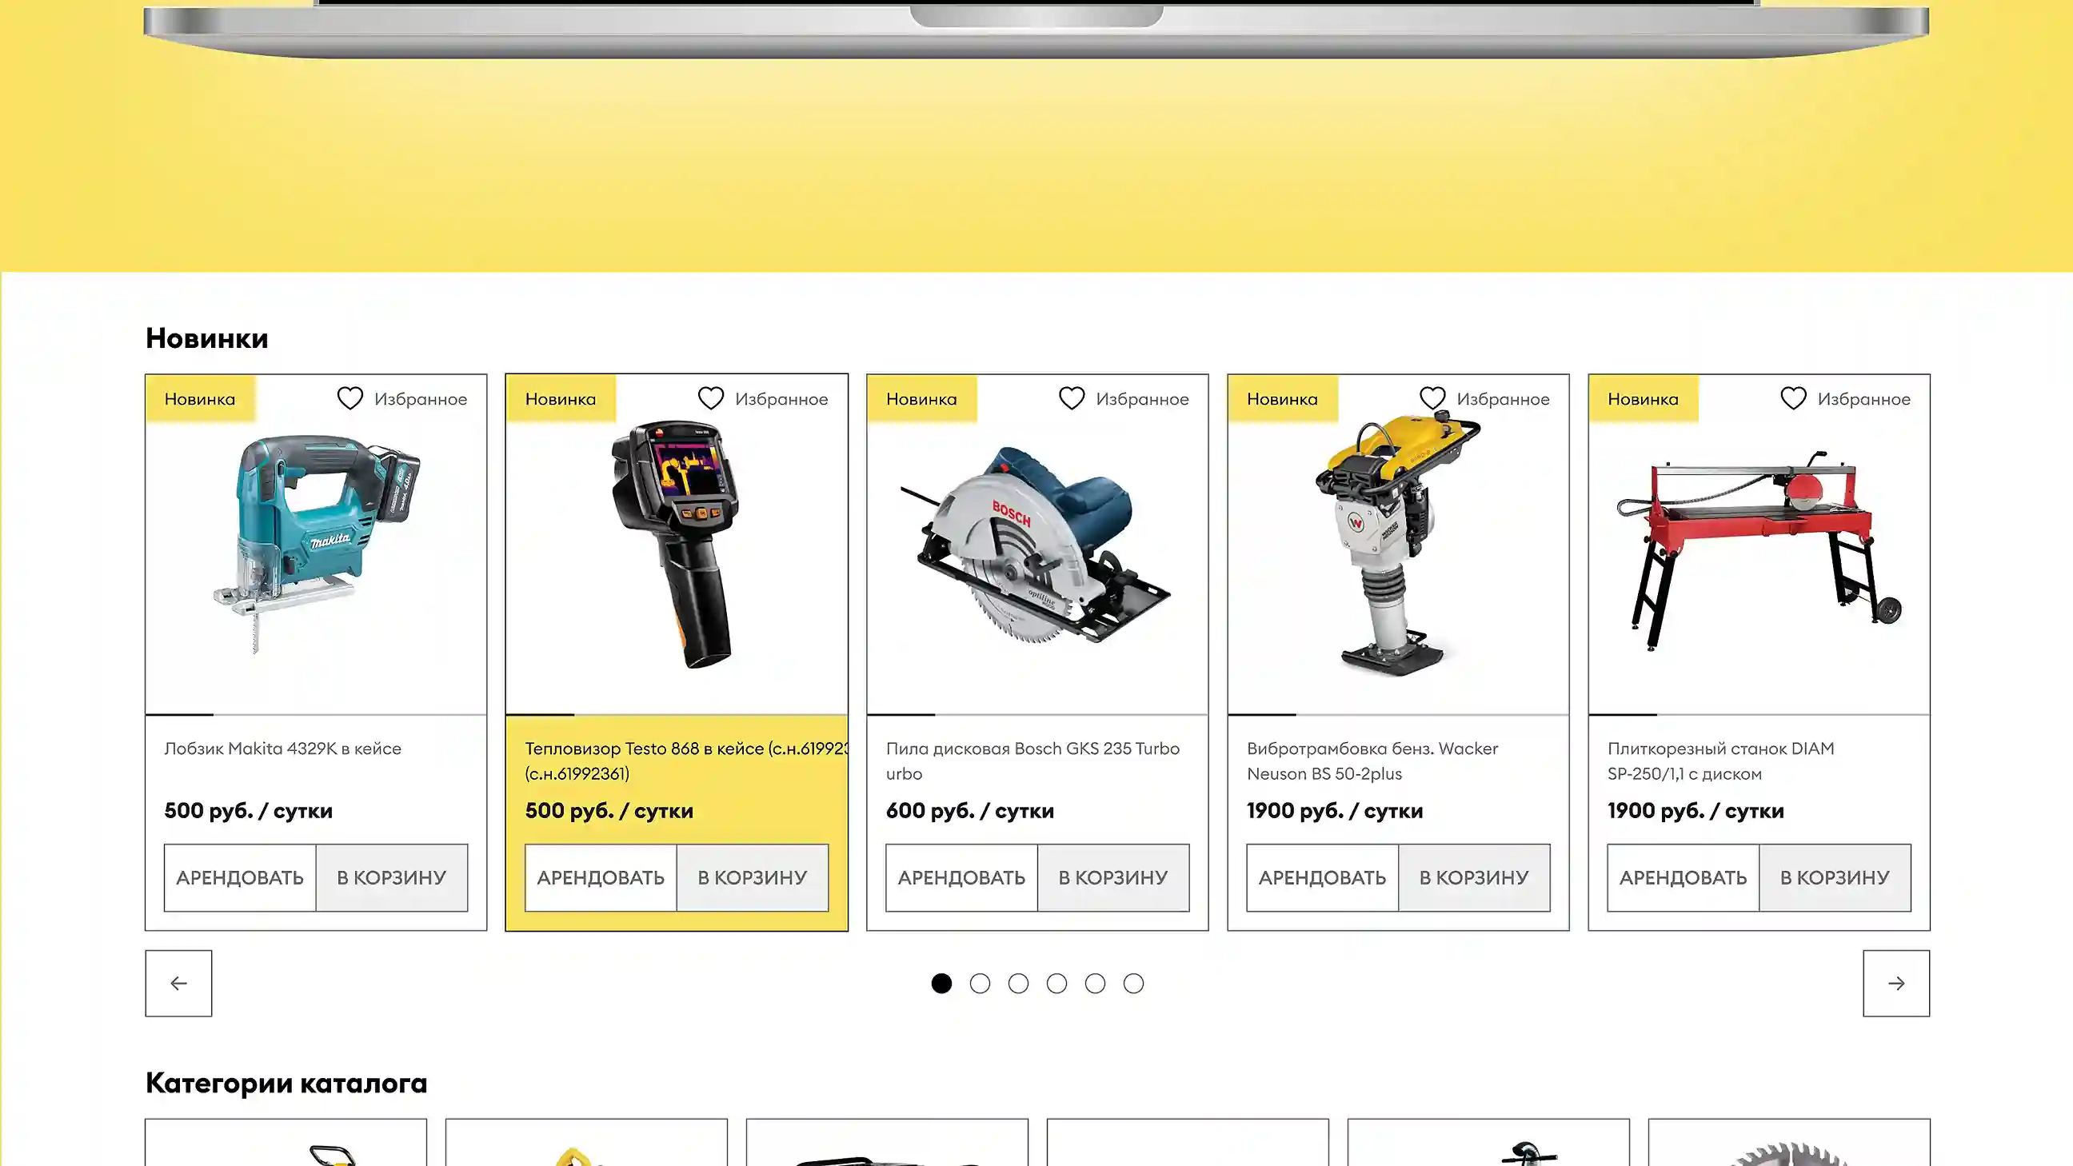Rent Плиткорезный станок DIAM via АРЕНДОВАТЬ
Screen dimensions: 2073x1166
point(1684,878)
